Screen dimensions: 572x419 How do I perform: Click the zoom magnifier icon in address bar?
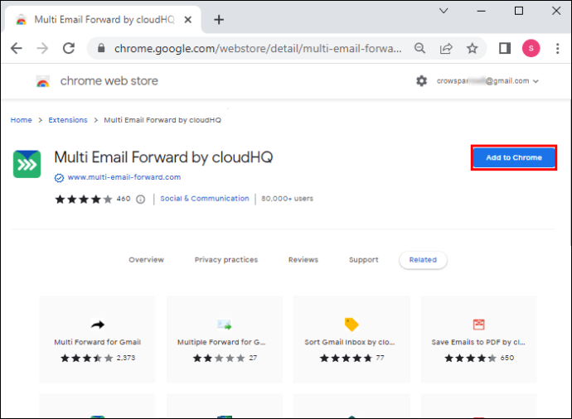click(x=420, y=48)
